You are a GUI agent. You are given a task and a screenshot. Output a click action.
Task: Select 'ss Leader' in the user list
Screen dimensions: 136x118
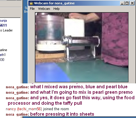[x=6, y=30]
